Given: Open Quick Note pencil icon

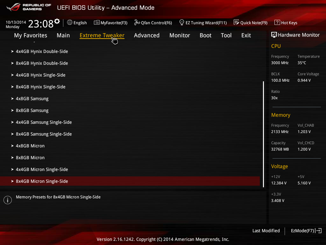Looking at the screenshot, I should click(x=236, y=22).
